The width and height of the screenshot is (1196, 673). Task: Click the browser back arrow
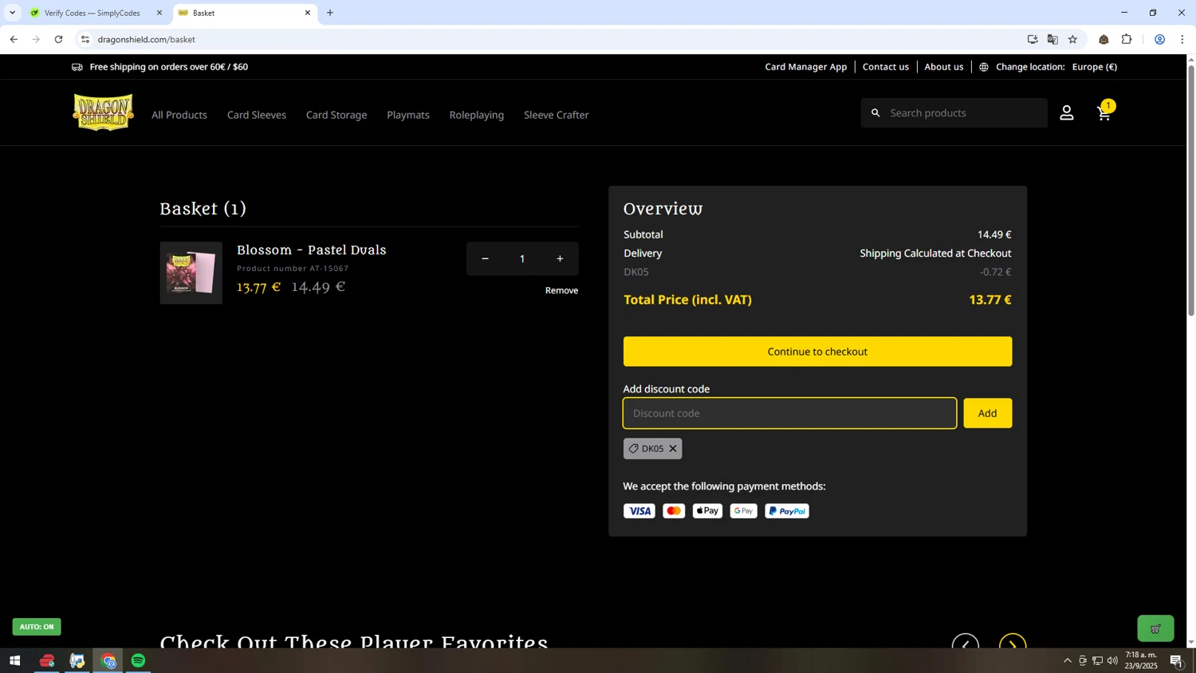coord(14,39)
